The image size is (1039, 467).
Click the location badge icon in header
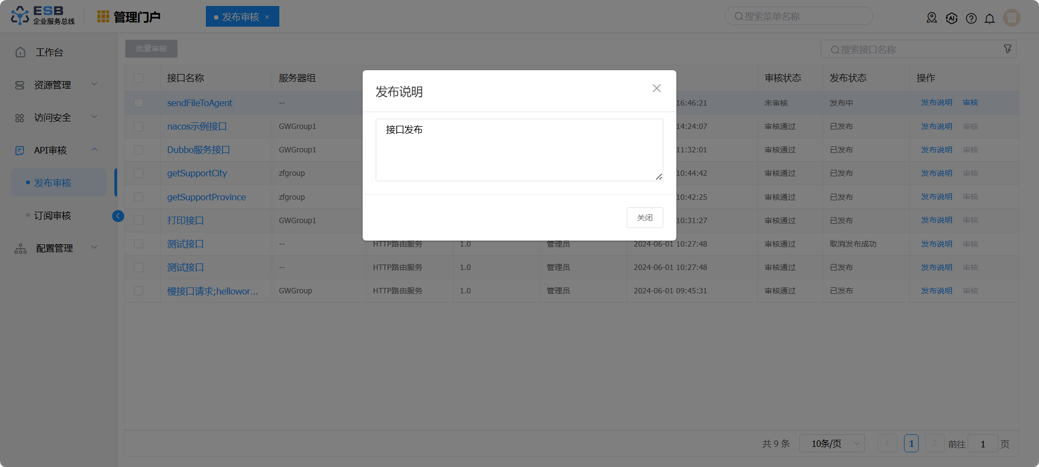pos(932,19)
